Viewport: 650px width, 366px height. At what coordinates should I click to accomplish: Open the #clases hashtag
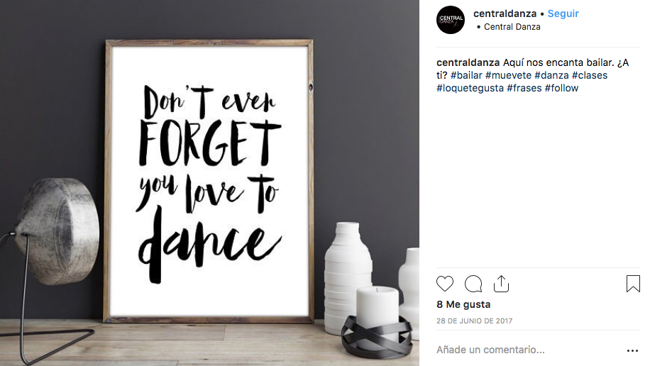pyautogui.click(x=590, y=75)
